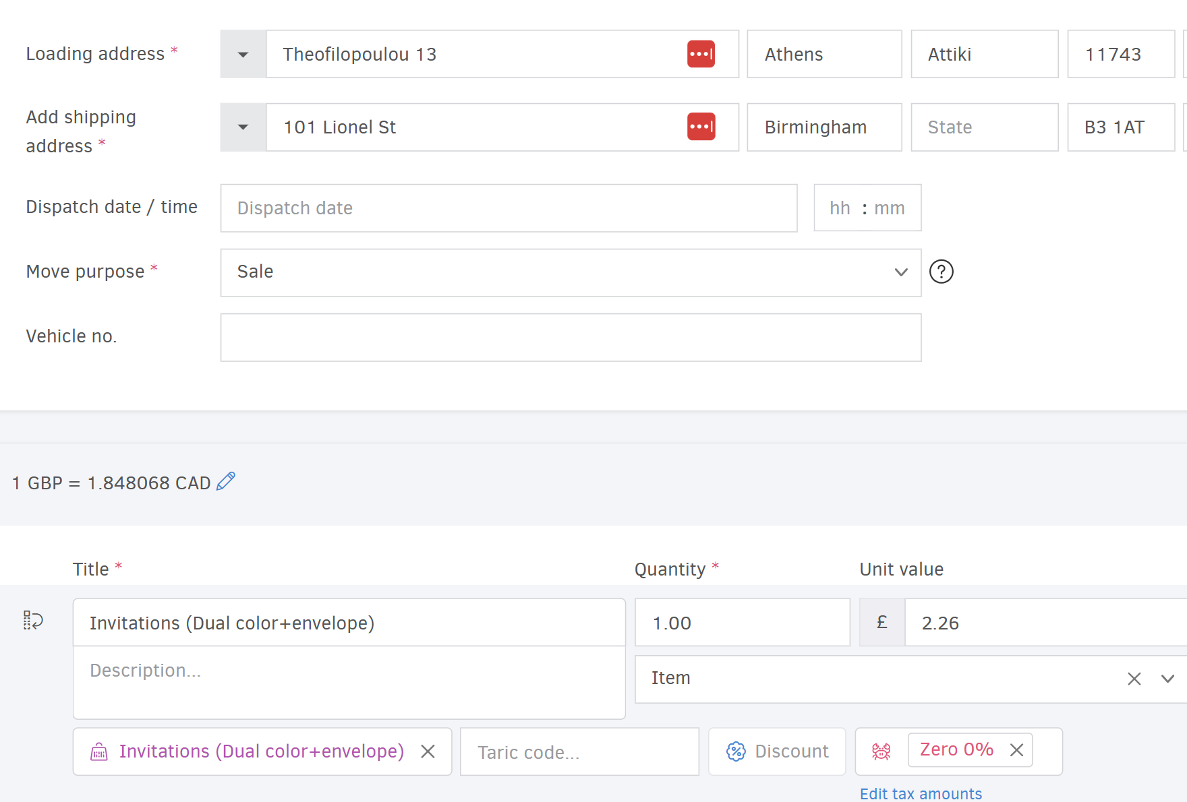Click the Description text area
This screenshot has width=1187, height=802.
tap(349, 683)
